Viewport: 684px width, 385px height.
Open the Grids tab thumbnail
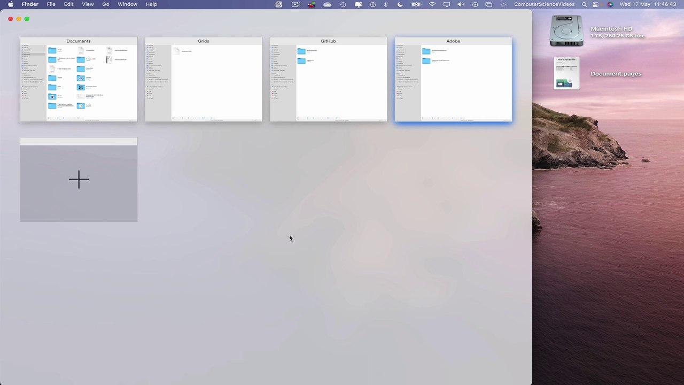coord(204,79)
